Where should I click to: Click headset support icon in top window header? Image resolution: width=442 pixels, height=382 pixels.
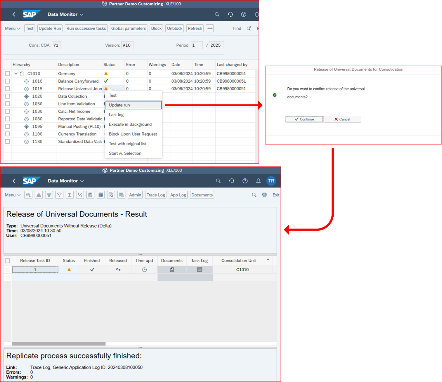230,14
